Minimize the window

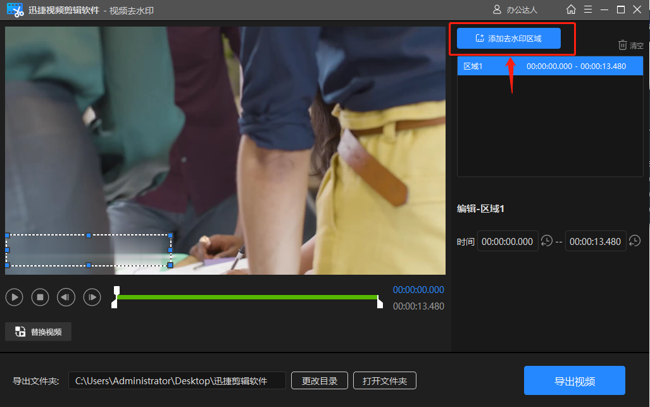click(x=604, y=9)
